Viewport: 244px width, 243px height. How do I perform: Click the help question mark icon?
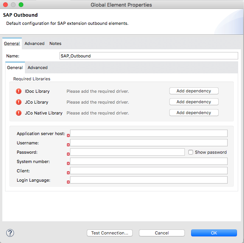click(10, 233)
